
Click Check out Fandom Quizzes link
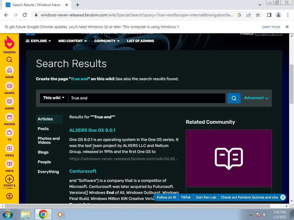[x=249, y=197]
